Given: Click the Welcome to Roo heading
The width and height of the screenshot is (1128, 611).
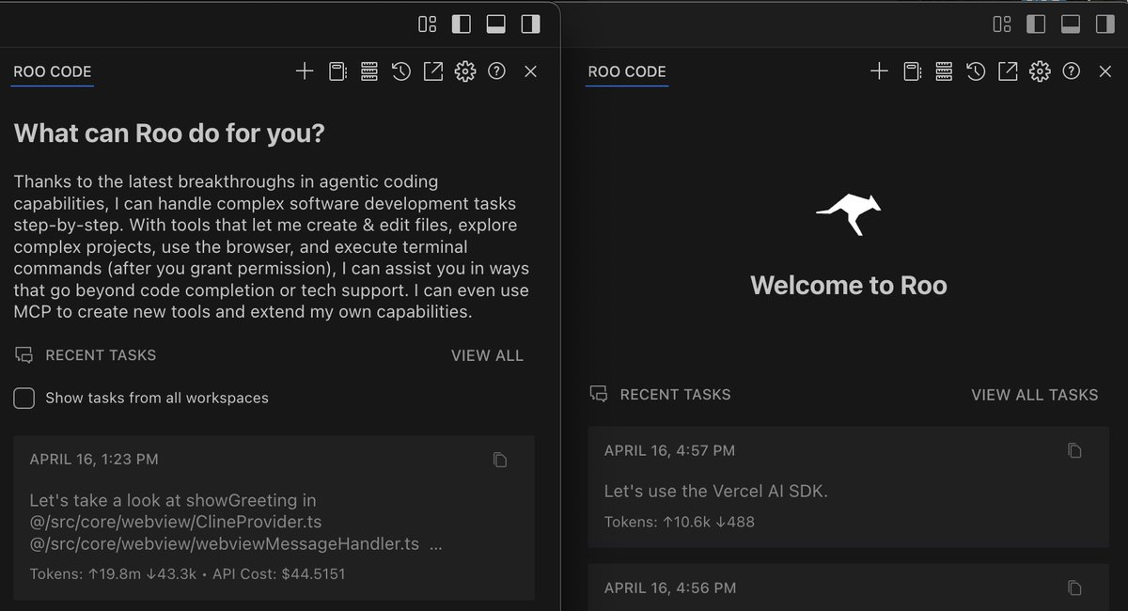Looking at the screenshot, I should [849, 286].
